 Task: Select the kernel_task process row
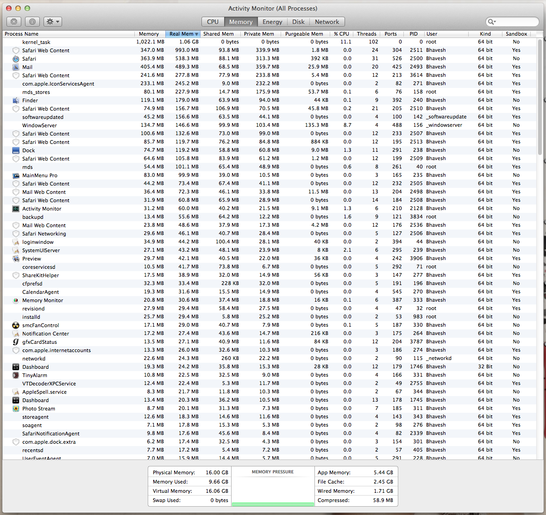(270, 42)
